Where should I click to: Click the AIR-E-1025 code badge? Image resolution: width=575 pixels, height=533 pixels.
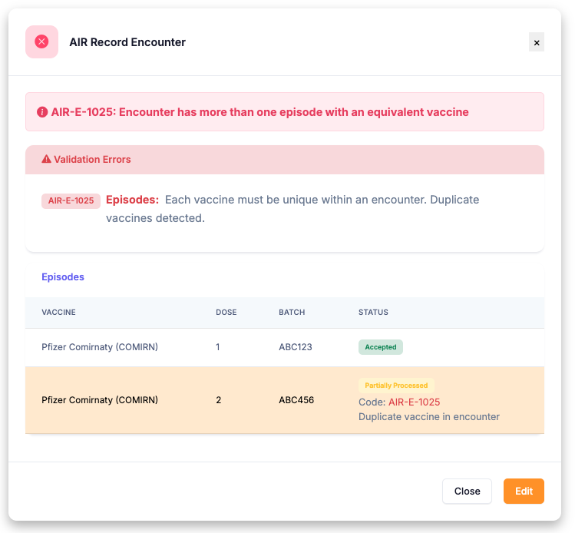pos(71,201)
